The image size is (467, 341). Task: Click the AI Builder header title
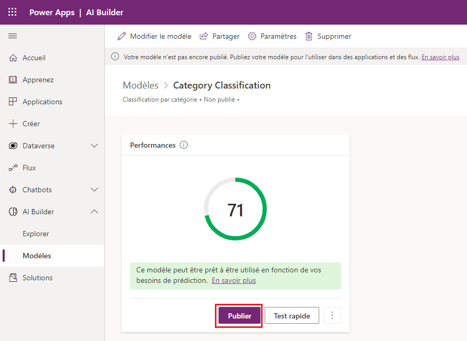(105, 13)
